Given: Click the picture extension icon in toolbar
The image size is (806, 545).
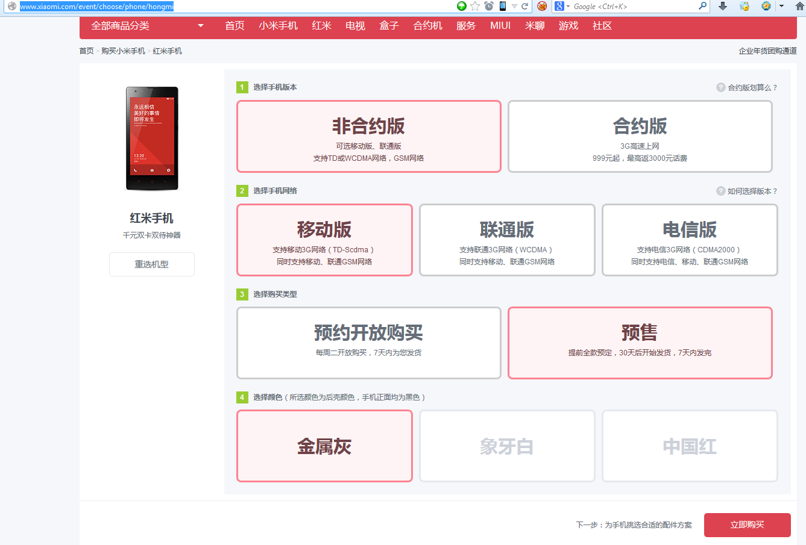Looking at the screenshot, I should pos(745,6).
